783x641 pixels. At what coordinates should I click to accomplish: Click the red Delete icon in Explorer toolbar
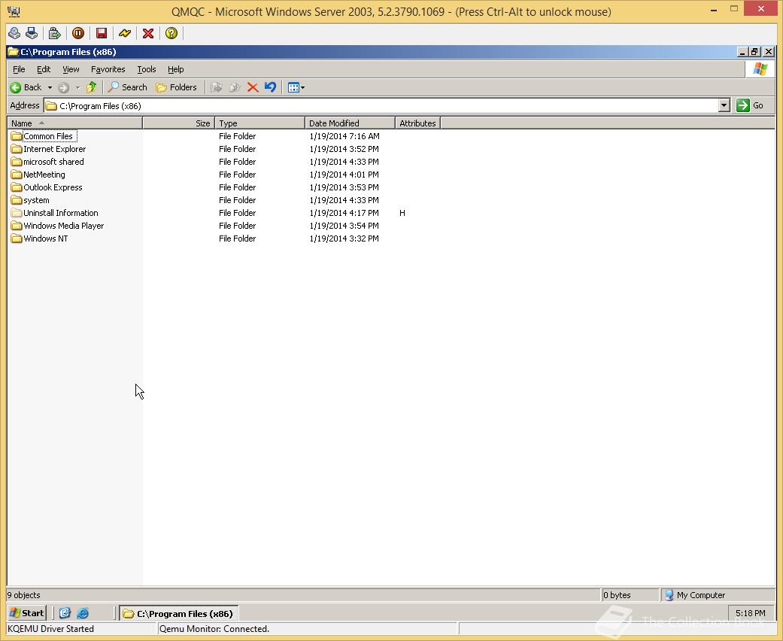point(253,87)
